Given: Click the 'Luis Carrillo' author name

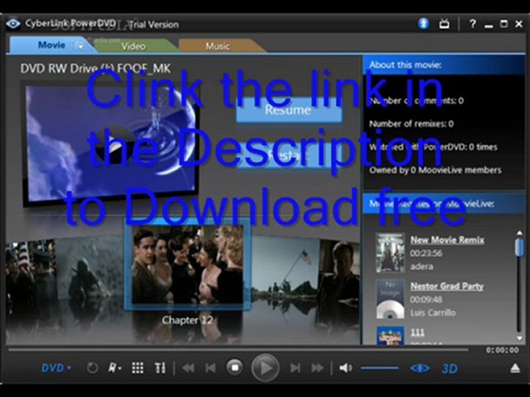Looking at the screenshot, I should point(433,313).
